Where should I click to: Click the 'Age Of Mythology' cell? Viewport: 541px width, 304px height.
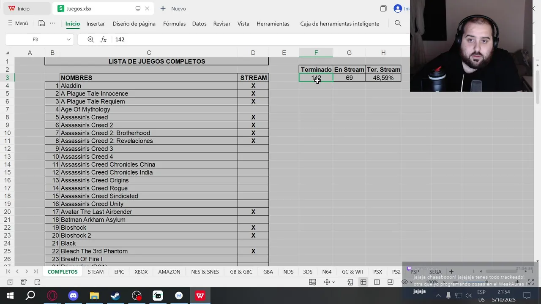click(149, 109)
